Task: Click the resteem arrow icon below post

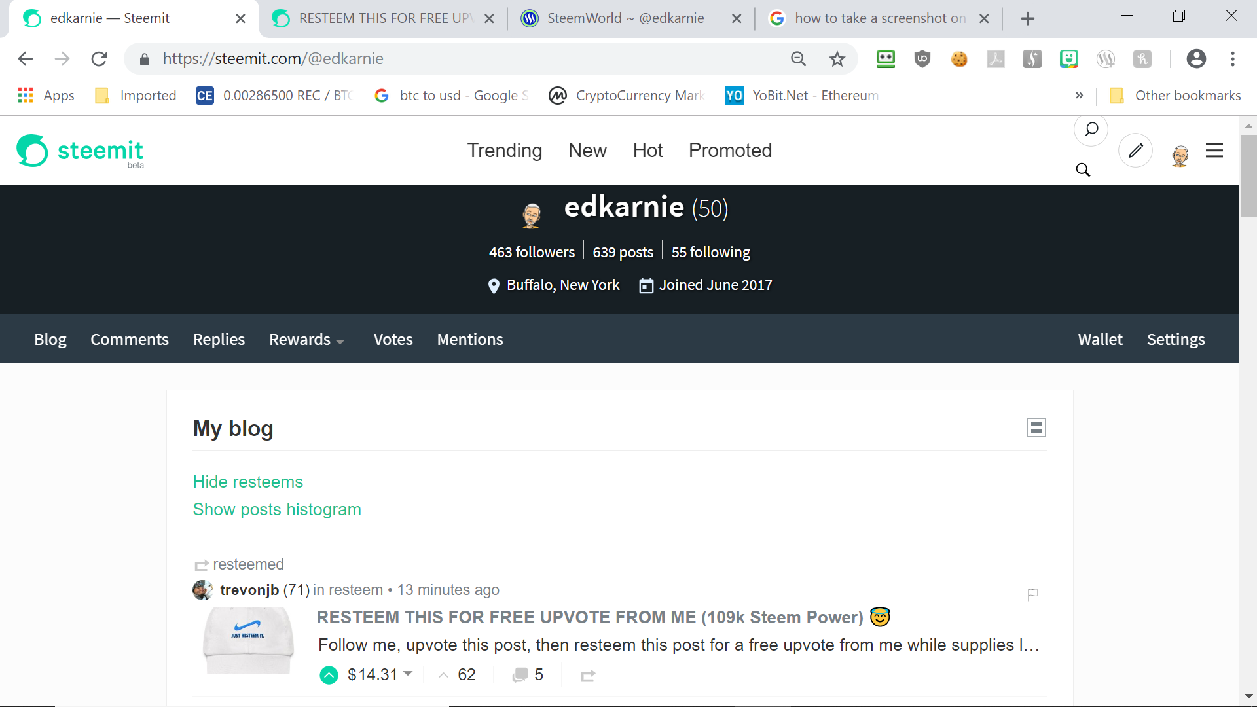Action: [x=588, y=676]
